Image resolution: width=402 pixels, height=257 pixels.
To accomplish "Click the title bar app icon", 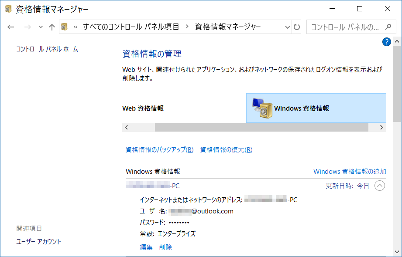I will click(x=8, y=9).
